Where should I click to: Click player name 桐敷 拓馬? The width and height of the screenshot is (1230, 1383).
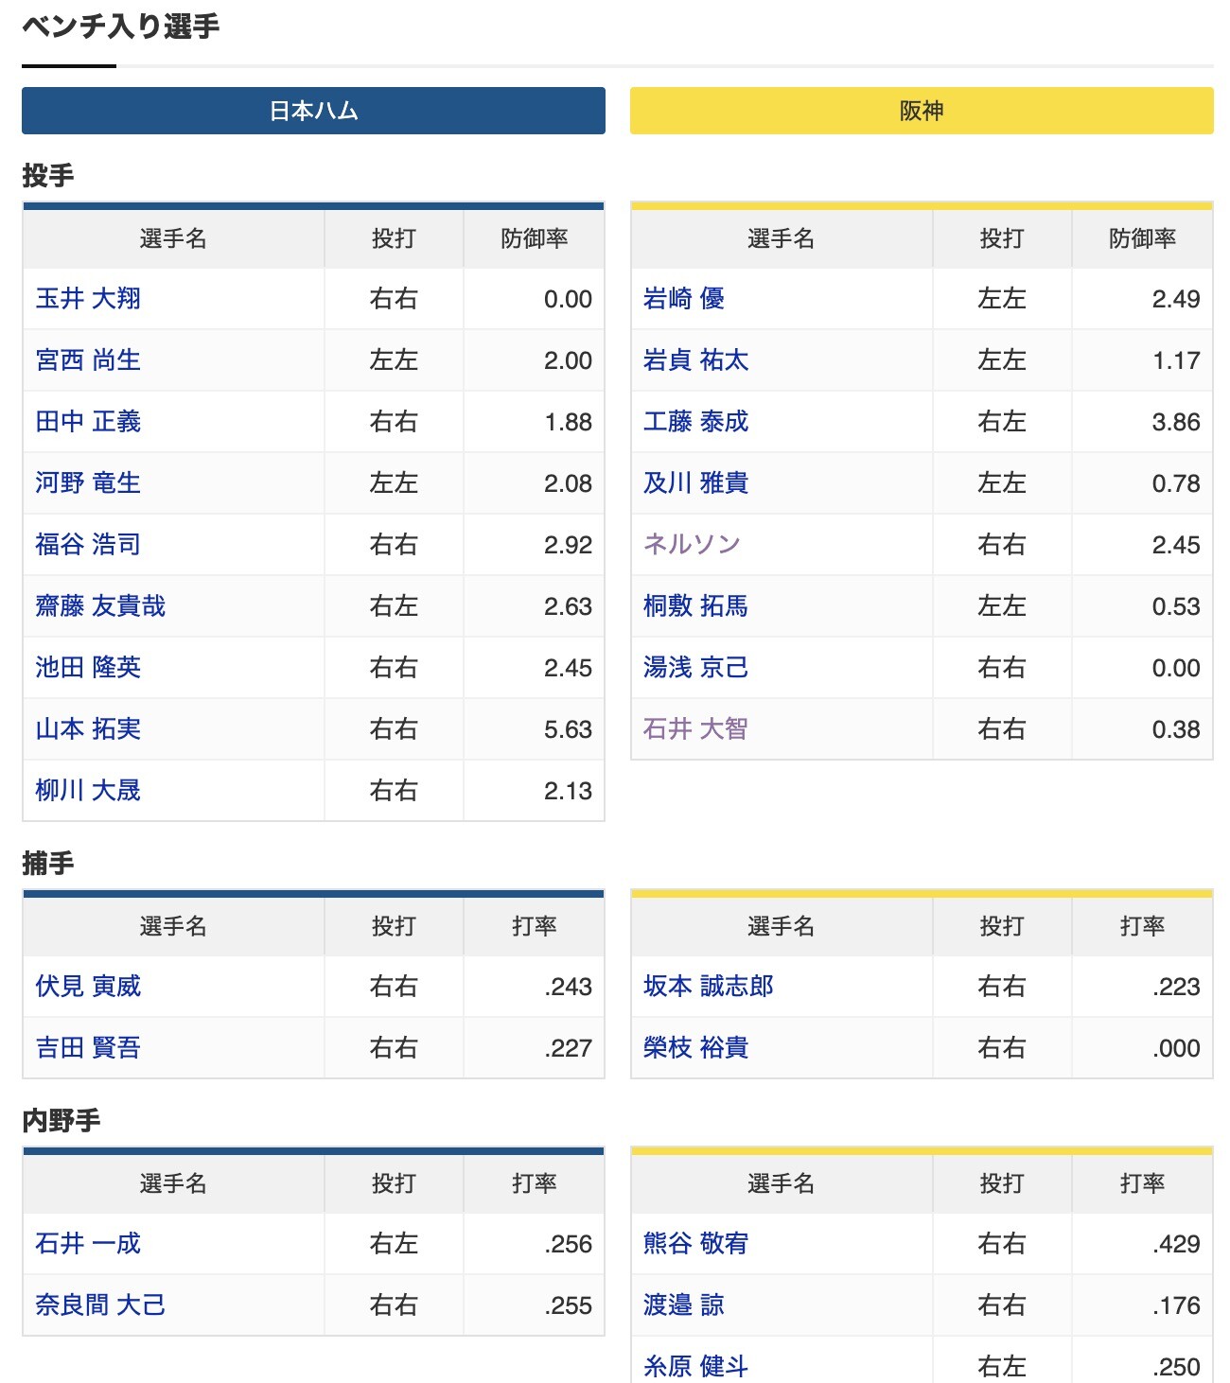click(x=696, y=606)
